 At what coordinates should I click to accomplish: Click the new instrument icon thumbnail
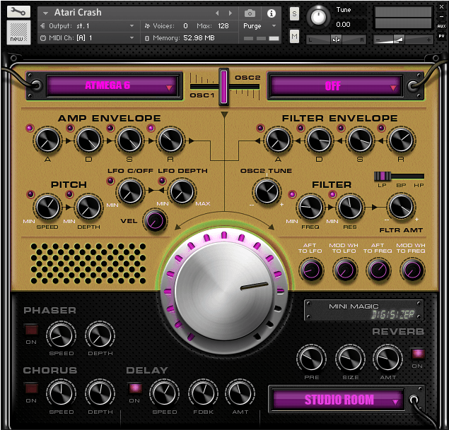tap(18, 32)
